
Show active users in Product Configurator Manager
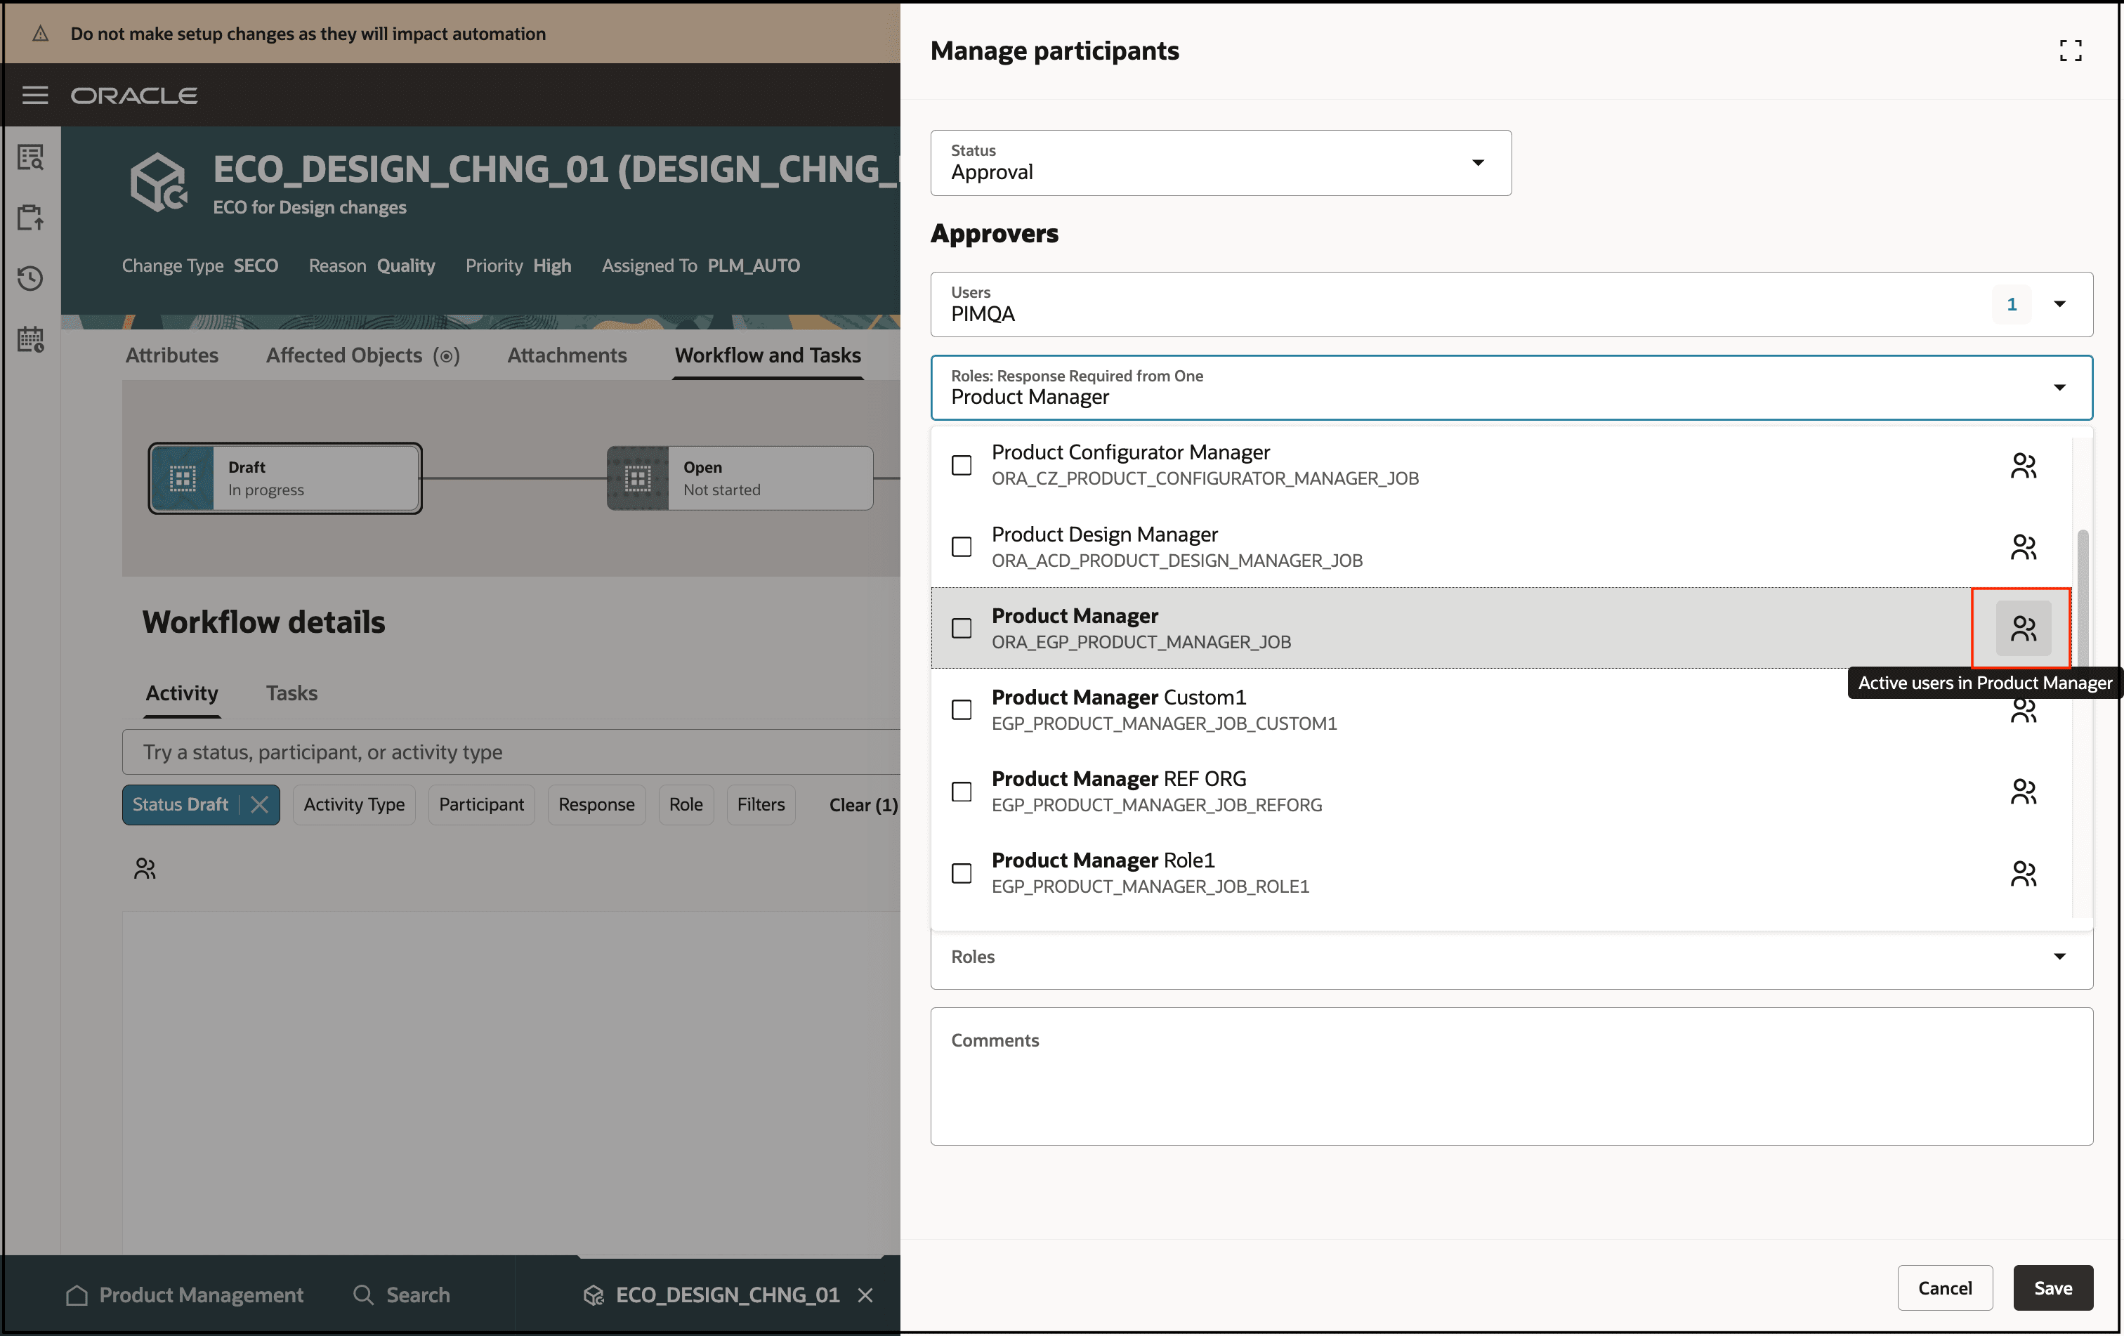pyautogui.click(x=2024, y=465)
